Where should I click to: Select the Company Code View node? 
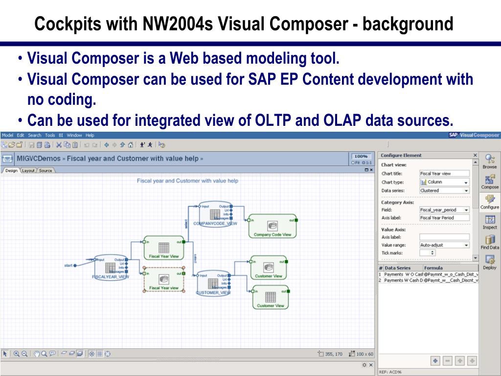point(272,226)
